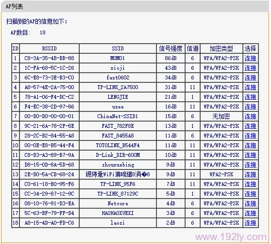Click the SSID text LENGJIE
This screenshot has height=244, width=271.
coord(118,97)
